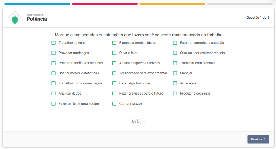Click the chevron arrow on Próxima button
The width and height of the screenshot is (276, 149).
[x=265, y=139]
